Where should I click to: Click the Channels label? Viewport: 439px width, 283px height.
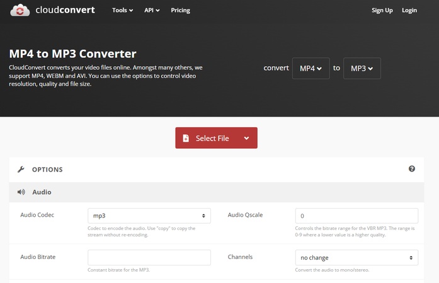click(240, 257)
